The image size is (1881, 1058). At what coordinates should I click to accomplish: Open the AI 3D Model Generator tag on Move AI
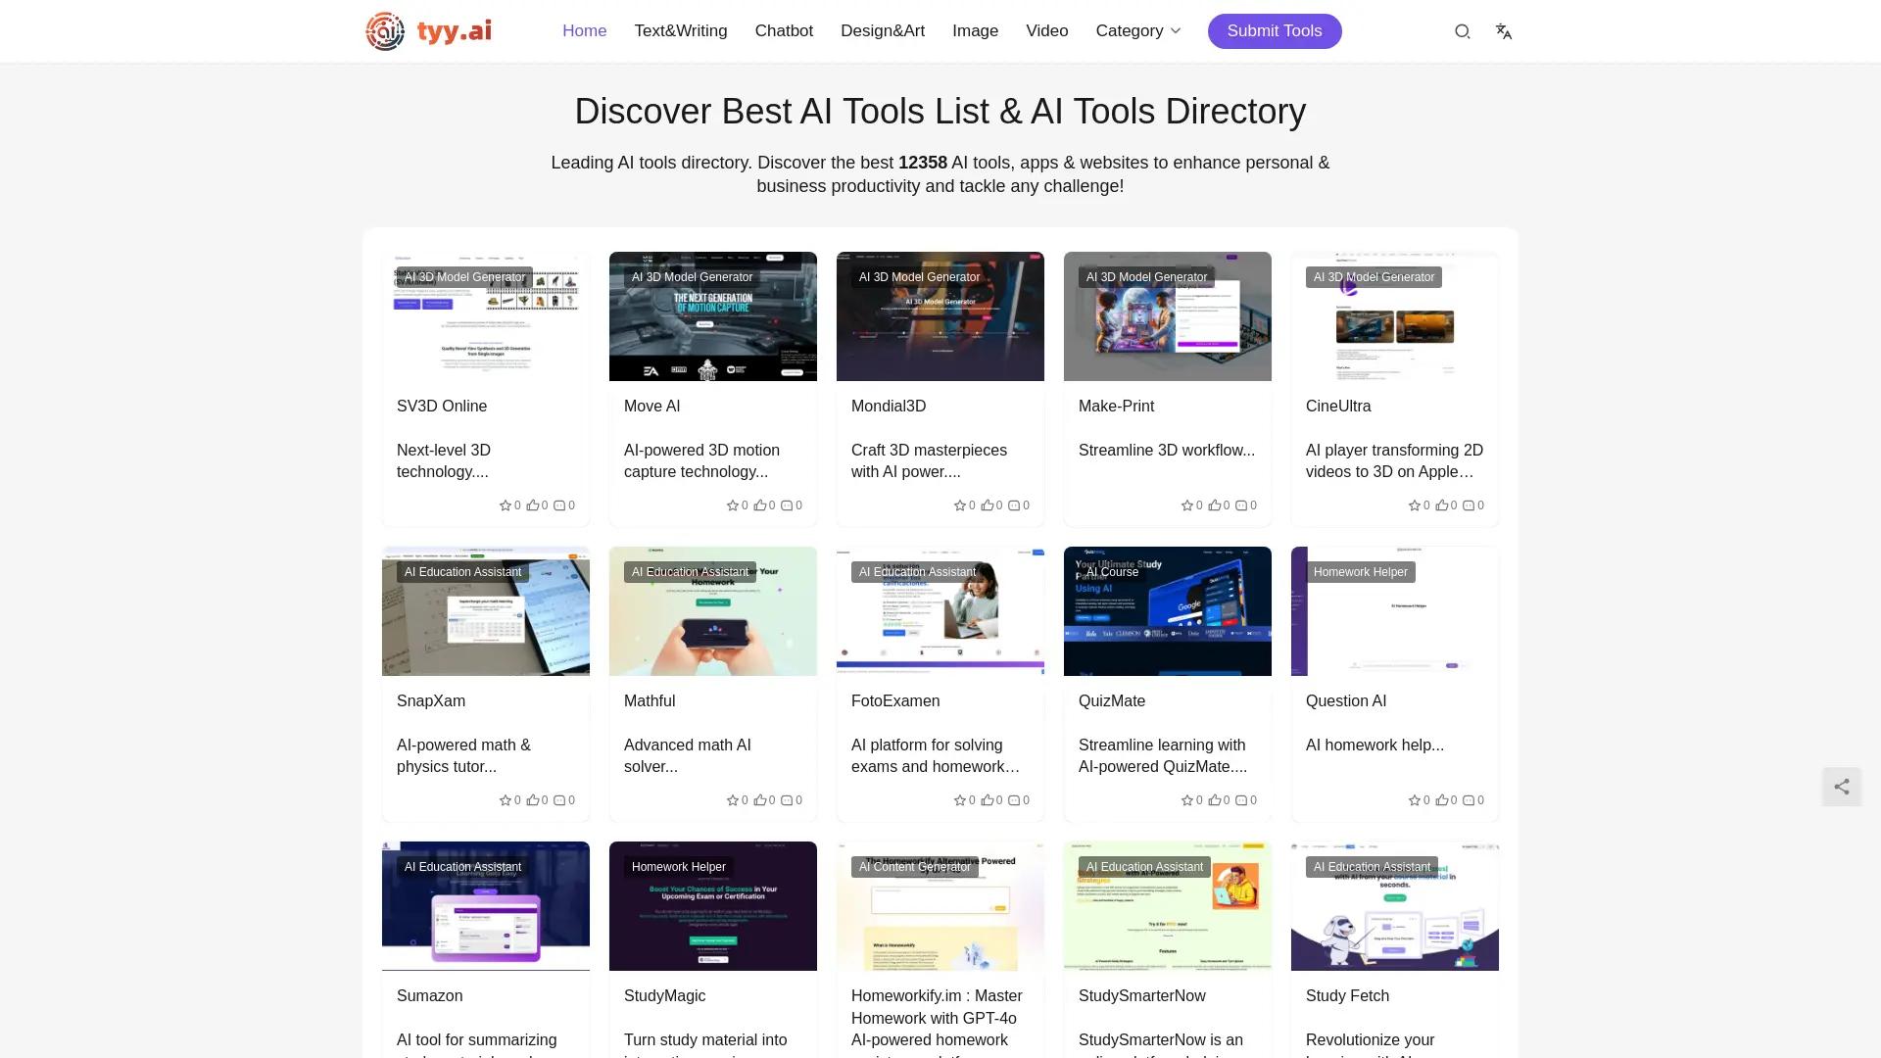coord(692,277)
